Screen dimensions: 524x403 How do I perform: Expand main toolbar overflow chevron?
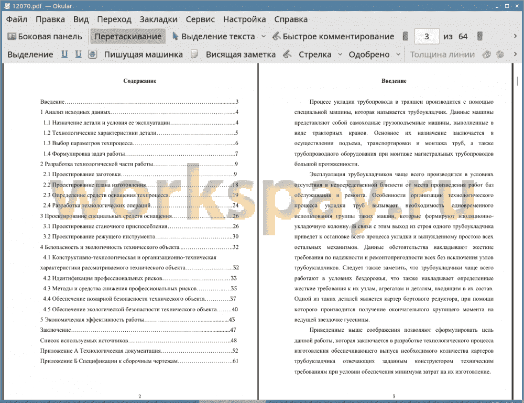(x=515, y=36)
